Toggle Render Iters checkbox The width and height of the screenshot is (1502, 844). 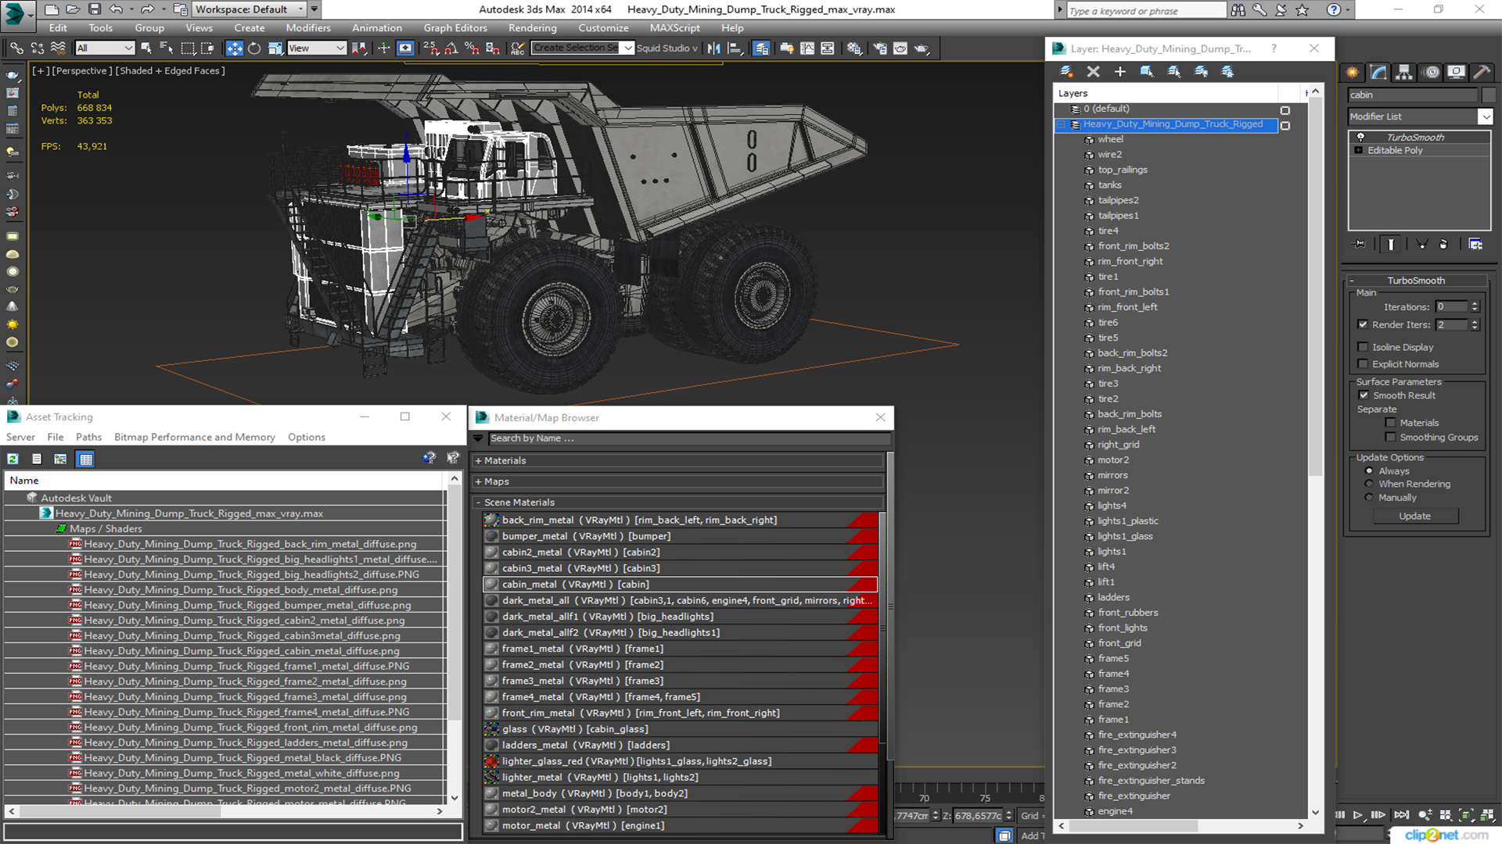pos(1363,324)
